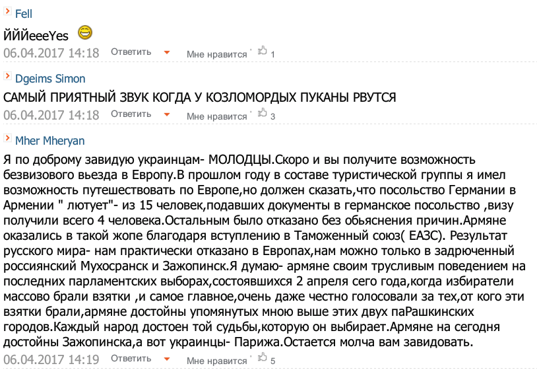The image size is (537, 374).
Task: Expand dropdown arrow under Dgeims Simon's comment
Action: pyautogui.click(x=167, y=116)
